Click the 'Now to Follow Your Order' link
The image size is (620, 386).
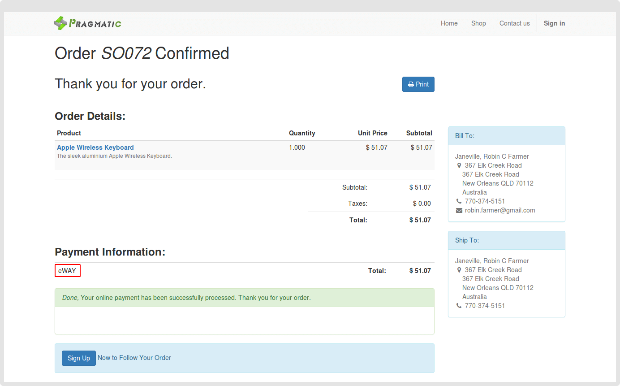click(x=134, y=358)
